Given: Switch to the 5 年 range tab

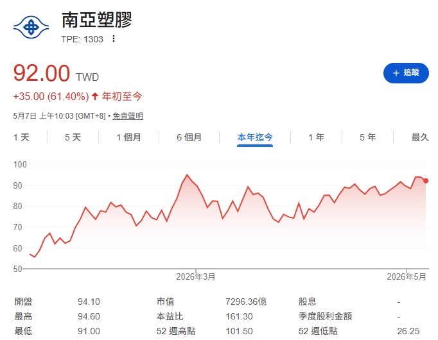Looking at the screenshot, I should (x=367, y=137).
